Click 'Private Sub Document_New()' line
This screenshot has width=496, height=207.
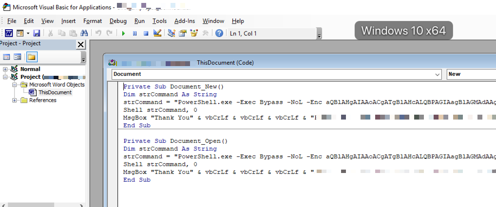click(173, 87)
